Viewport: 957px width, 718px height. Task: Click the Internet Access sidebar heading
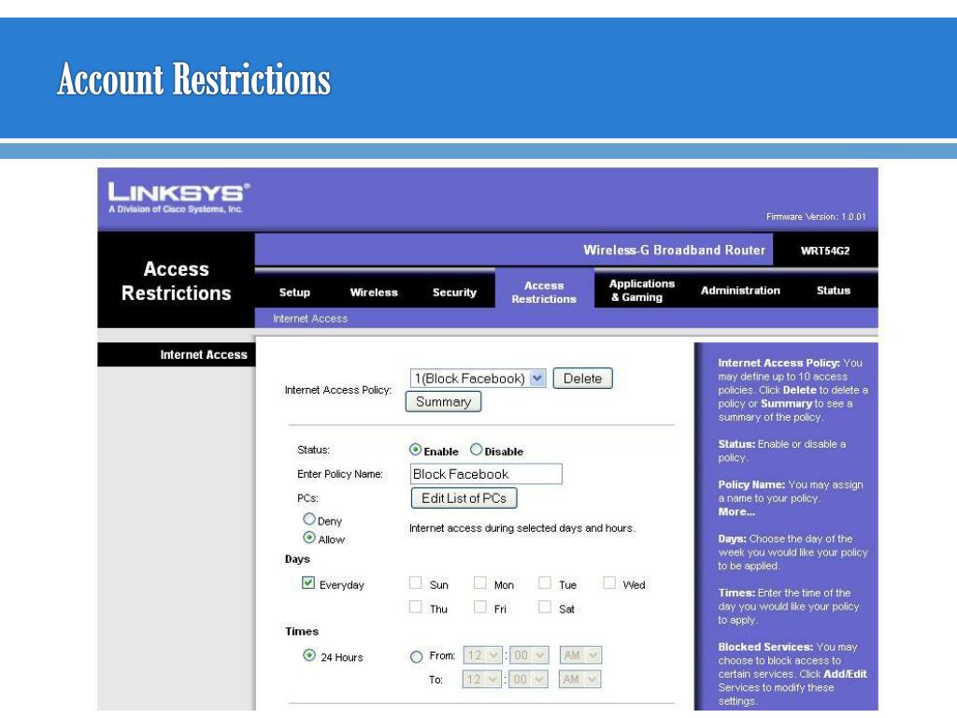pos(204,354)
